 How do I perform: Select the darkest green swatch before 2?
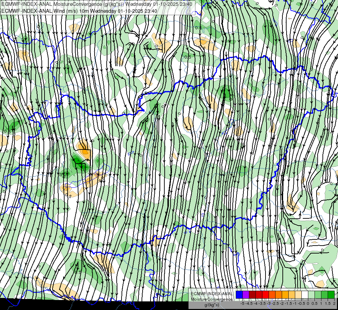[331, 294]
